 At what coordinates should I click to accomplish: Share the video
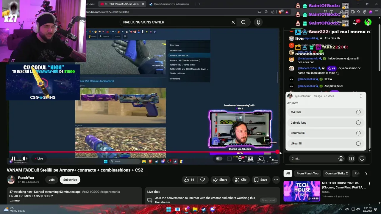(x=220, y=180)
